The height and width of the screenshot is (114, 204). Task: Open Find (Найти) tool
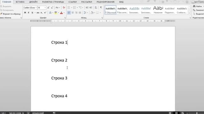pyautogui.click(x=198, y=6)
